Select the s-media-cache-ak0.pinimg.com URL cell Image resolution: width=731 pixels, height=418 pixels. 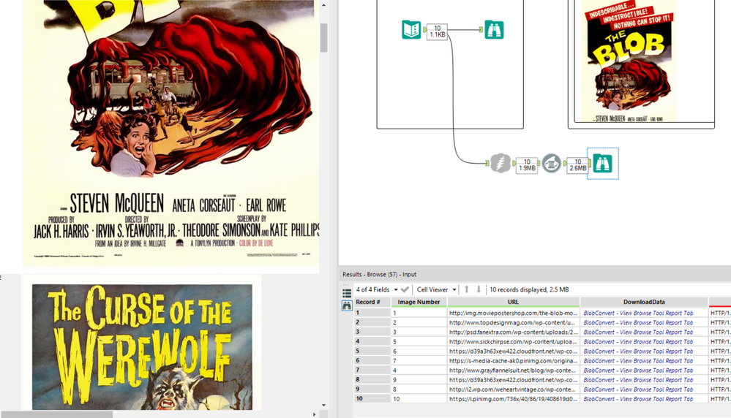[513, 361]
